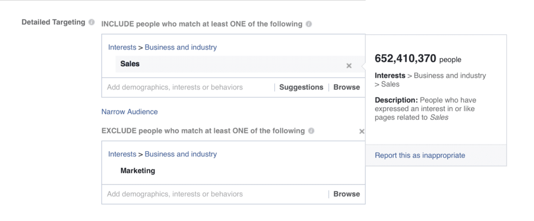Open Suggestions for included interests
This screenshot has height=221, width=534.
tap(301, 88)
